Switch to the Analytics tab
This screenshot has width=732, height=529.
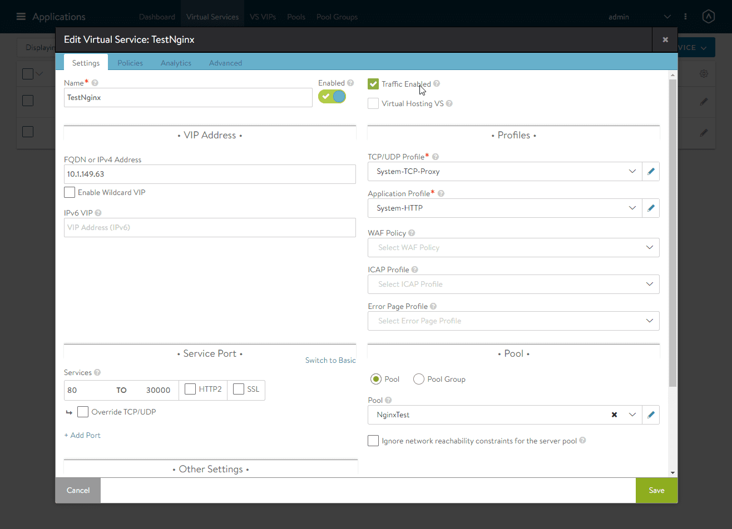[x=176, y=63]
